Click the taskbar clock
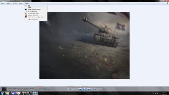This screenshot has width=169, height=95. [164, 93]
